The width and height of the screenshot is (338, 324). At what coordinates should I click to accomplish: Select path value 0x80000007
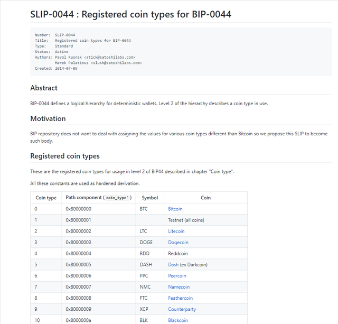point(79,287)
